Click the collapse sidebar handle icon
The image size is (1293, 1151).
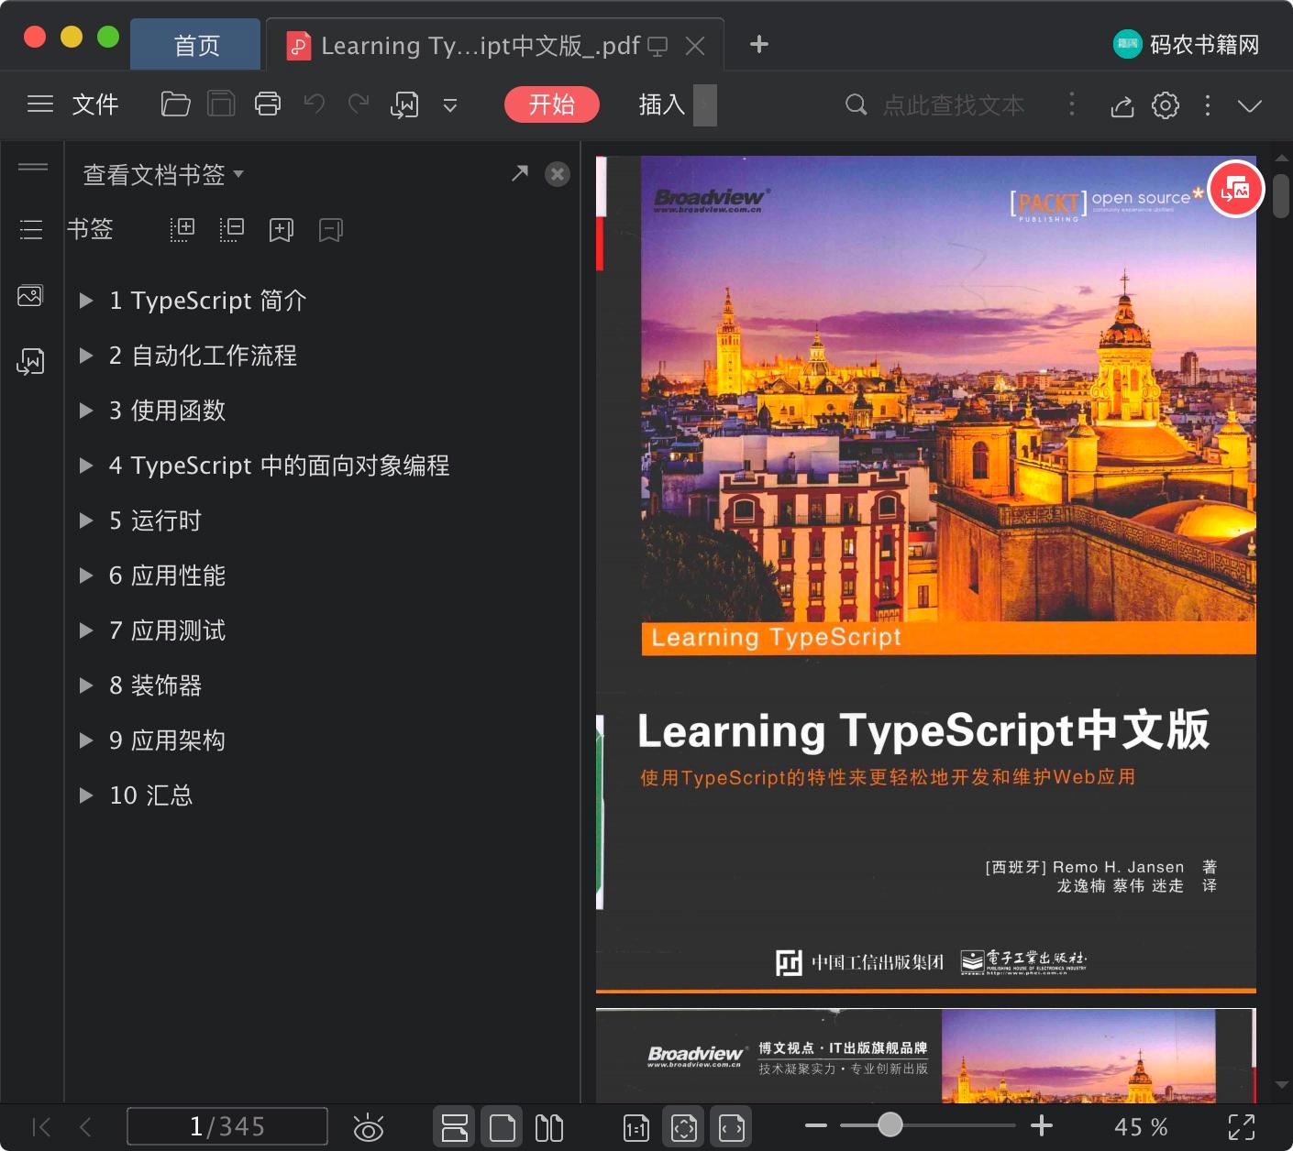(33, 167)
